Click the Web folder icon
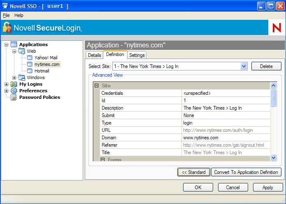 22,51
